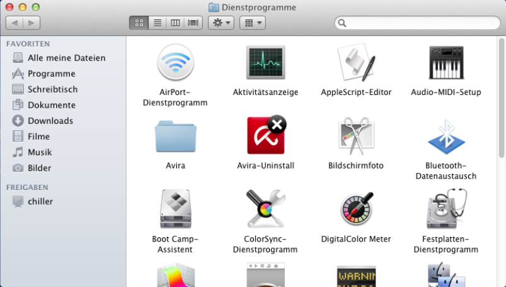Click into the Finder search field
The width and height of the screenshot is (506, 287).
[417, 23]
